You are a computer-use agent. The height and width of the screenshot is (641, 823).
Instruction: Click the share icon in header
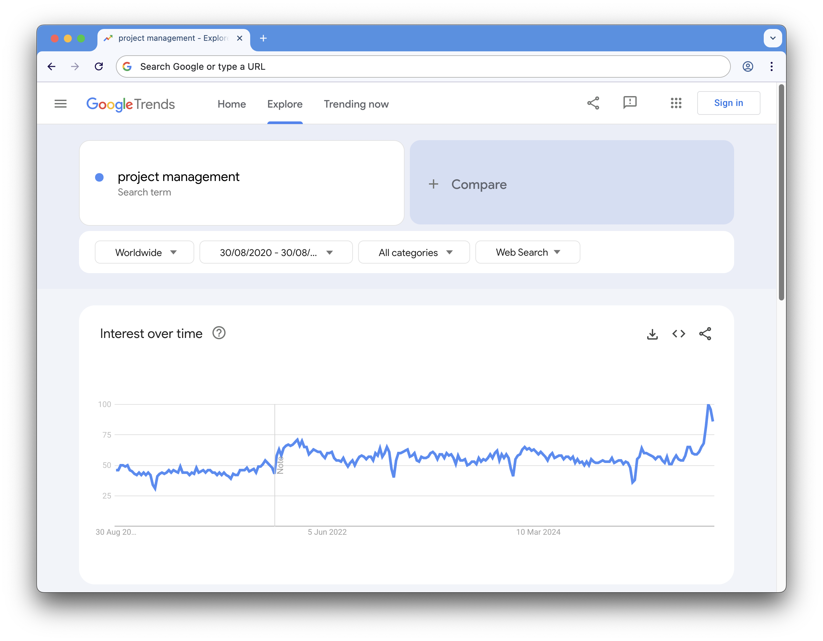click(x=593, y=103)
